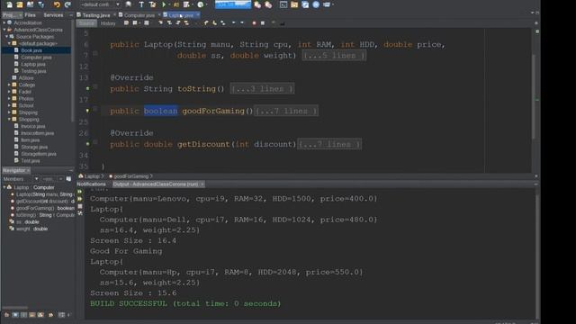
Task: Expand folded Laptop constructor '{...5 lines }'
Action: pos(334,56)
